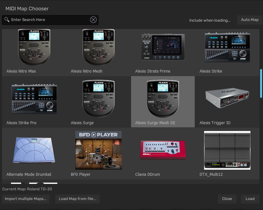
Task: Run Auto Map
Action: coord(249,20)
